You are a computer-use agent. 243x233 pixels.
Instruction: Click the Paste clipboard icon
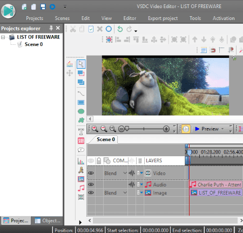click(91, 29)
